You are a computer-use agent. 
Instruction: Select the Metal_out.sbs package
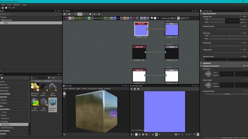tap(6, 20)
